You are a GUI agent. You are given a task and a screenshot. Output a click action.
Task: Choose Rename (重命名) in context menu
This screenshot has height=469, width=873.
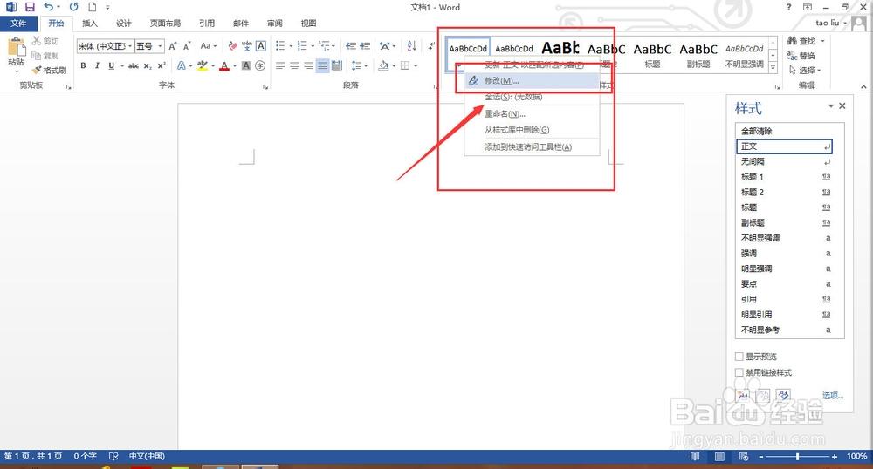click(532, 114)
